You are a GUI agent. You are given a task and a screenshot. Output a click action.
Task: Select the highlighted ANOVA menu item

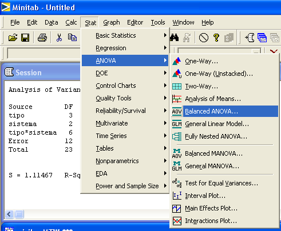(125, 60)
